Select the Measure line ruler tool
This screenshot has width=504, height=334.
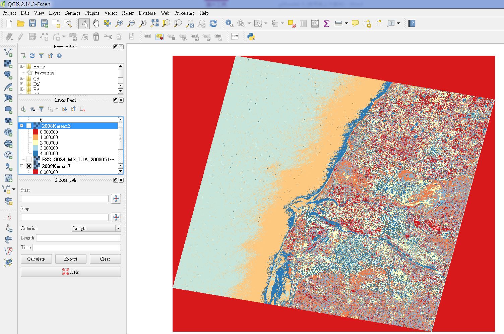338,23
